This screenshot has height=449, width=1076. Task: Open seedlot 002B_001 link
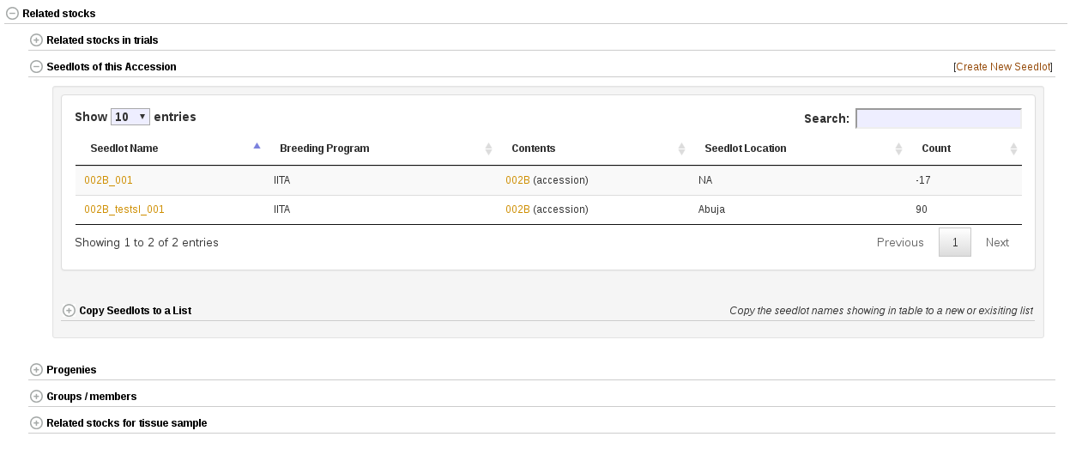tap(108, 180)
